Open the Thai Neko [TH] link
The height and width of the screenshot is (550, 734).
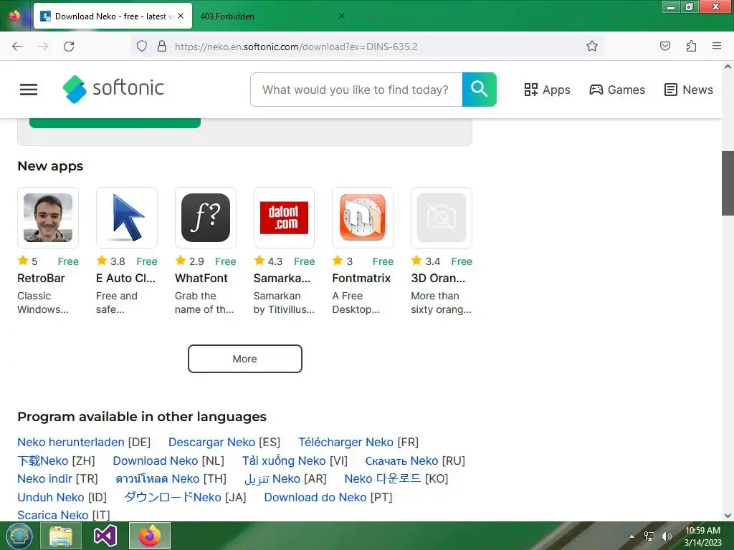click(158, 478)
